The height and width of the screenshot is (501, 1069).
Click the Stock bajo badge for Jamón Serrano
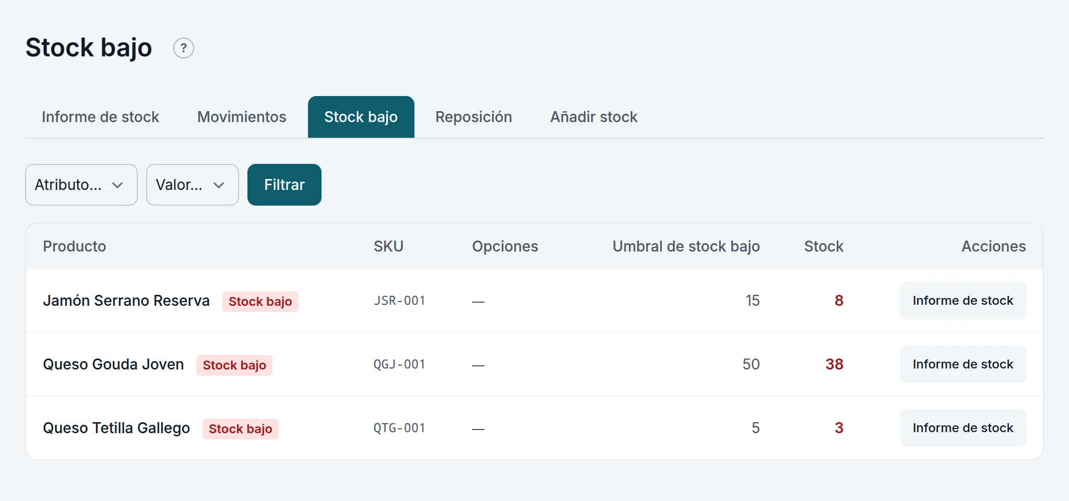coord(260,302)
